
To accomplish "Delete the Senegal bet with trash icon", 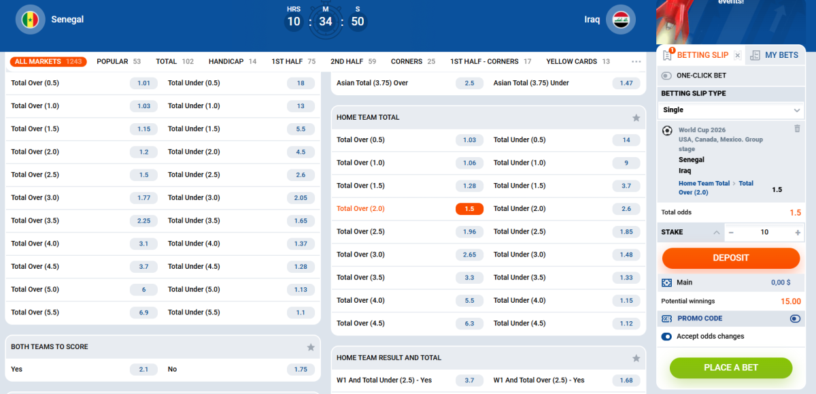I will click(x=797, y=129).
